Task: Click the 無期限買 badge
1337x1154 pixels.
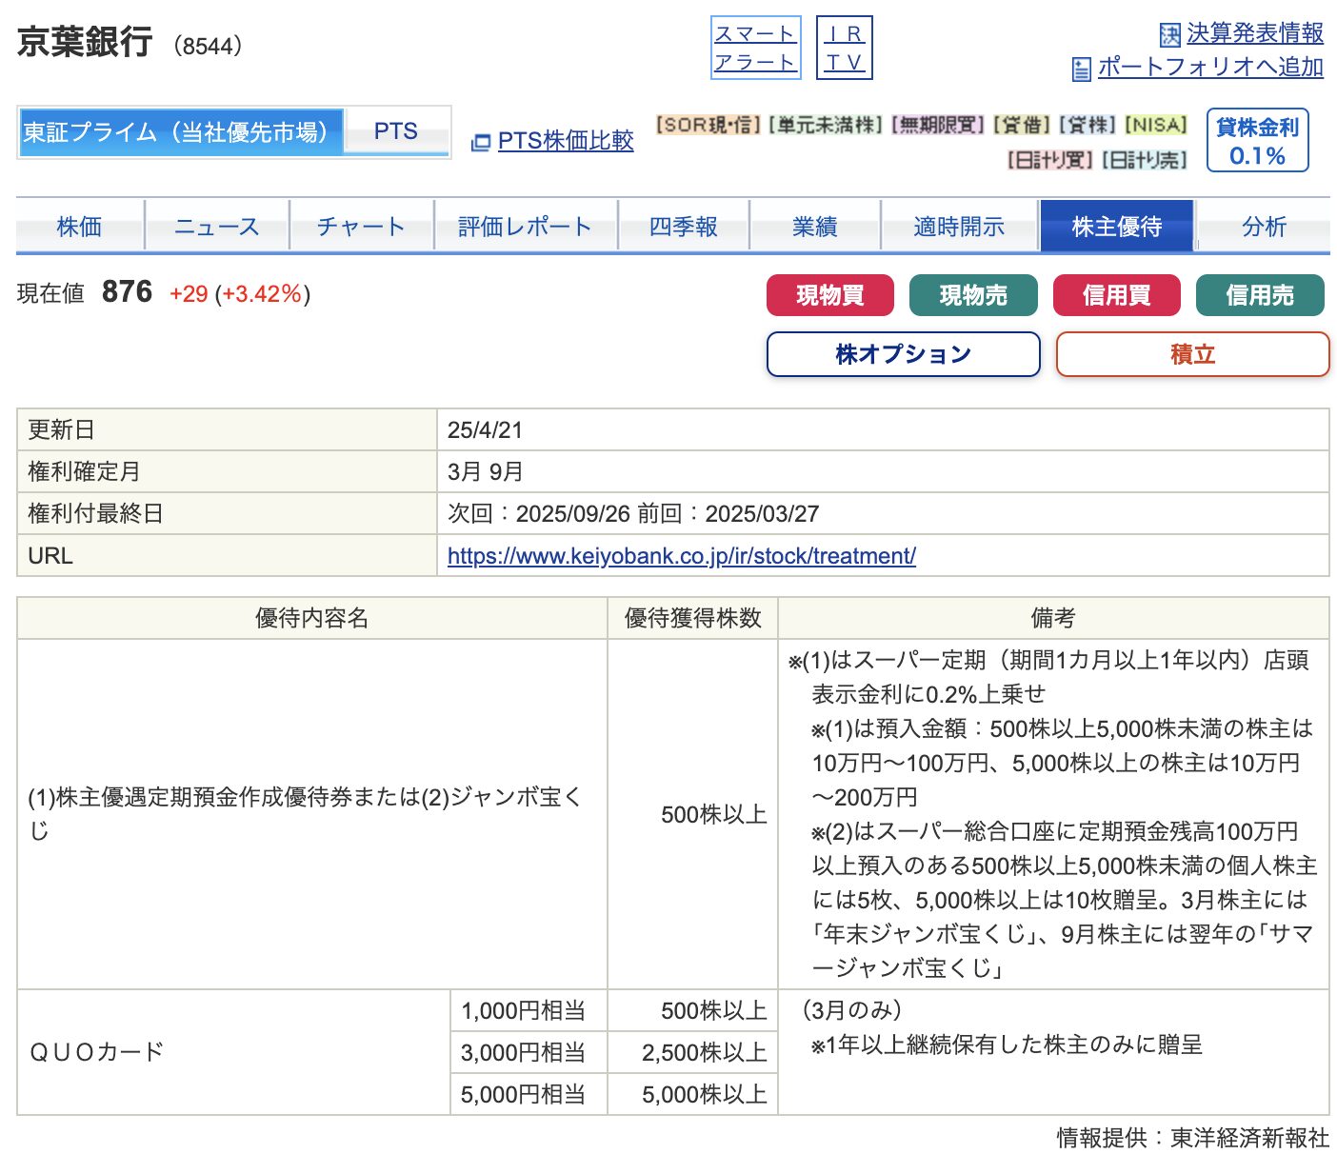Action: 938,126
